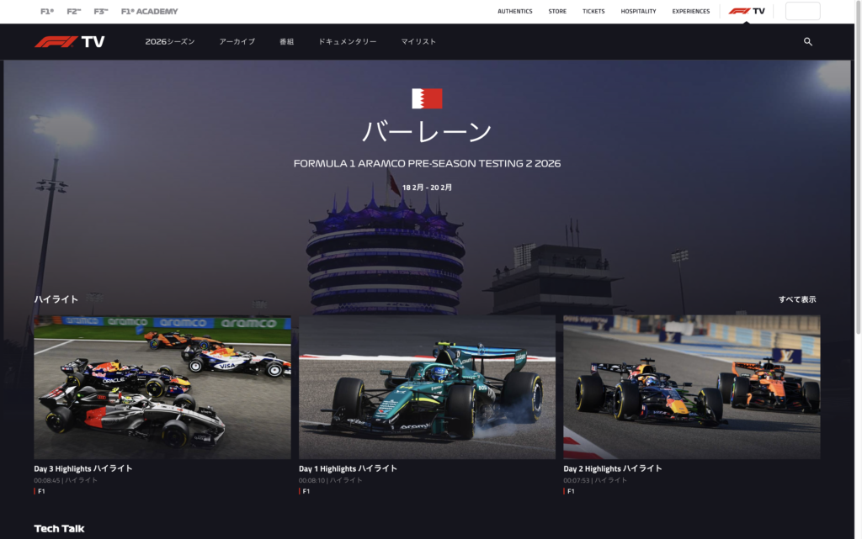Click the F1 logo link in top bar

click(47, 12)
